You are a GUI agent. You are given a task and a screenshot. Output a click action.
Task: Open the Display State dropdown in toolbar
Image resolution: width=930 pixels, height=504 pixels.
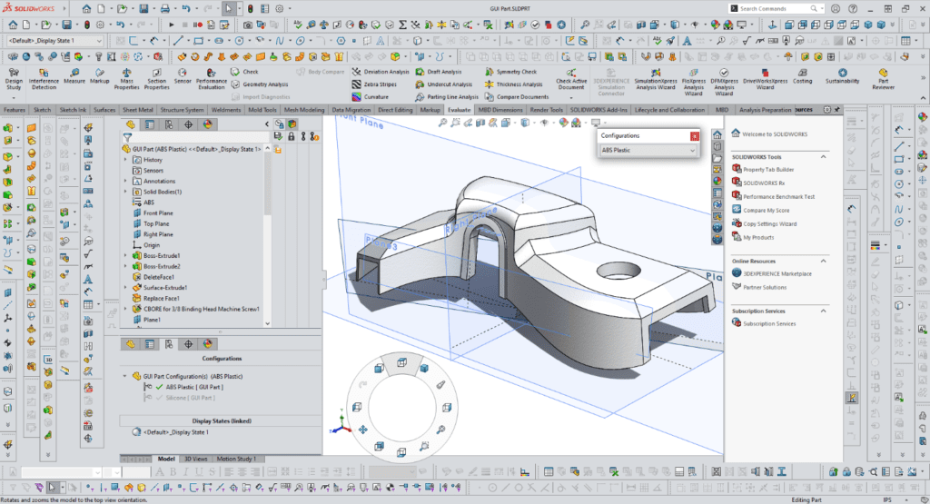54,40
